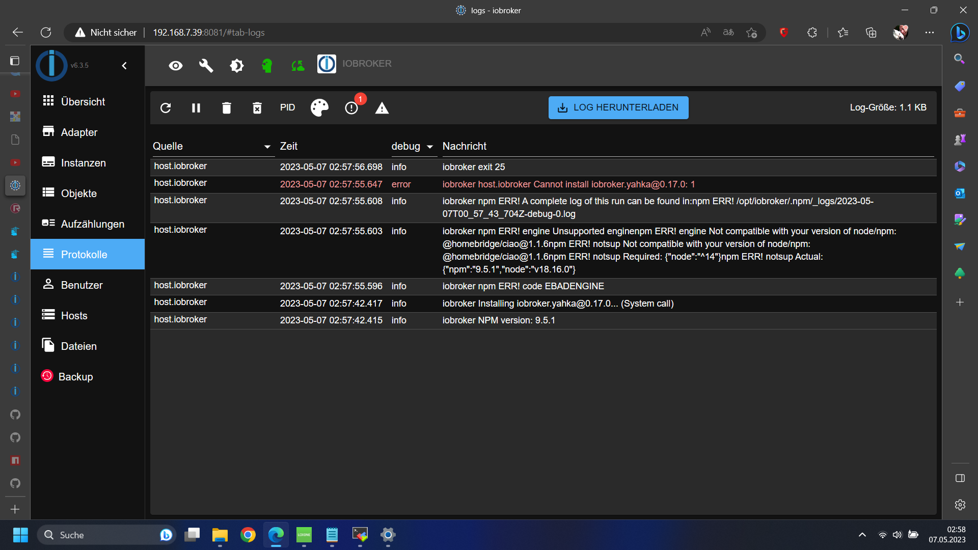Toggle log coloring palette icon
This screenshot has width=978, height=550.
pyautogui.click(x=319, y=108)
